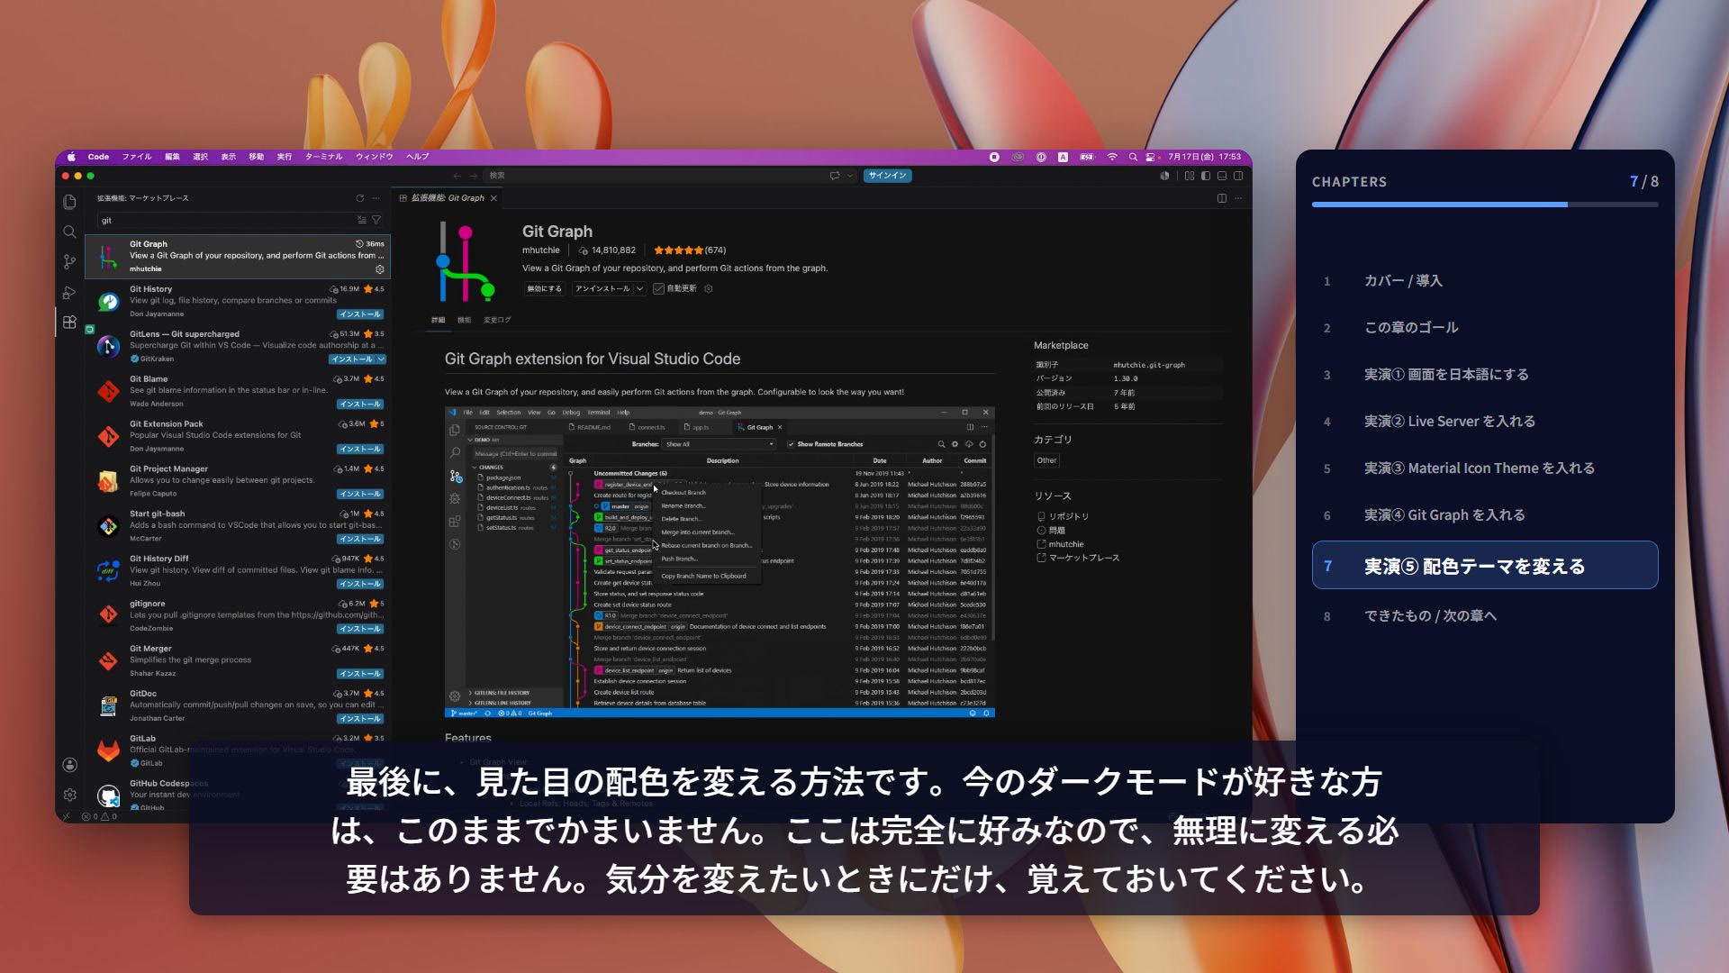Screen dimensions: 1729x973
Task: Click the サインイン button
Action: pyautogui.click(x=888, y=176)
